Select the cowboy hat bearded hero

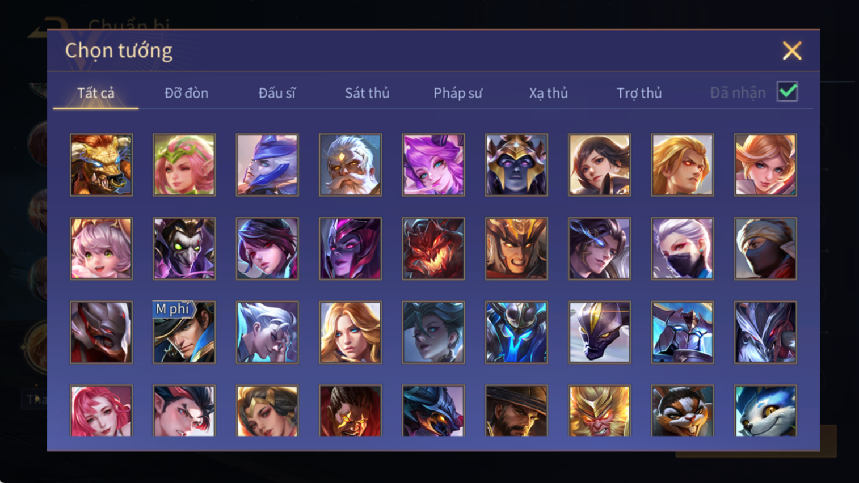click(516, 411)
